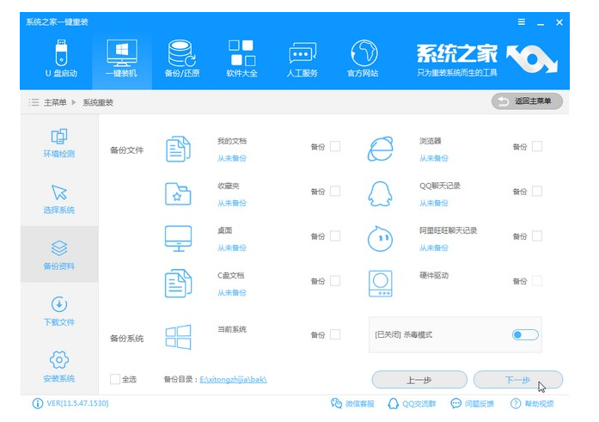The width and height of the screenshot is (599, 422).
Task: Click 返回主菜单 button
Action: 527,101
